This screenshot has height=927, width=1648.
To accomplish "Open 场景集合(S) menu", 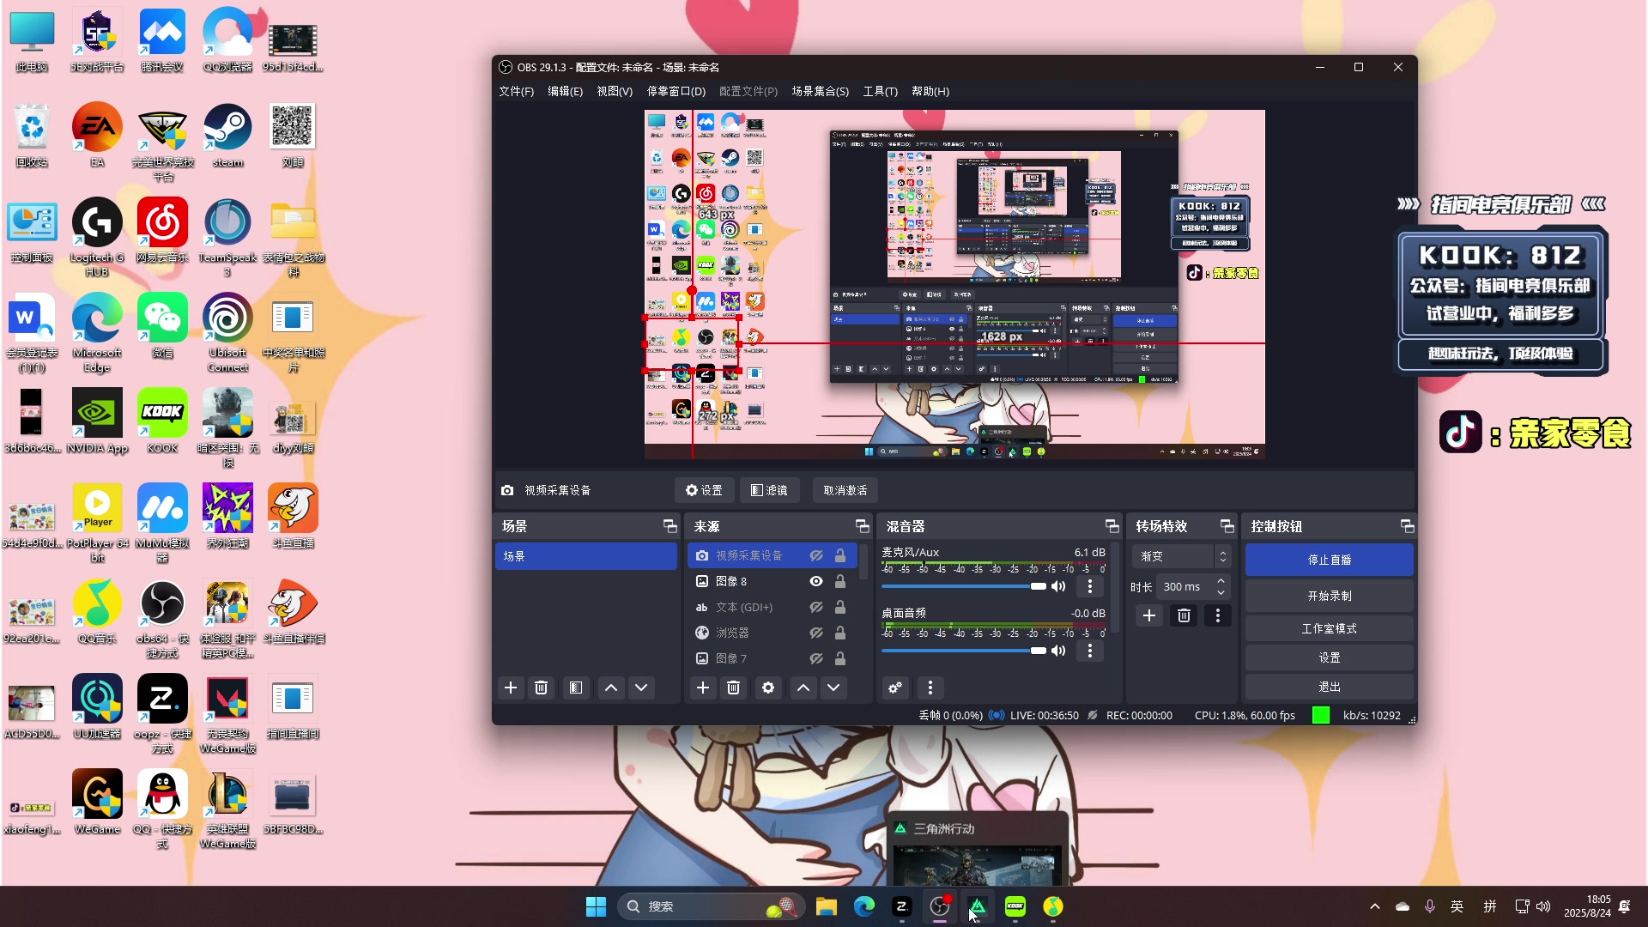I will coord(820,91).
